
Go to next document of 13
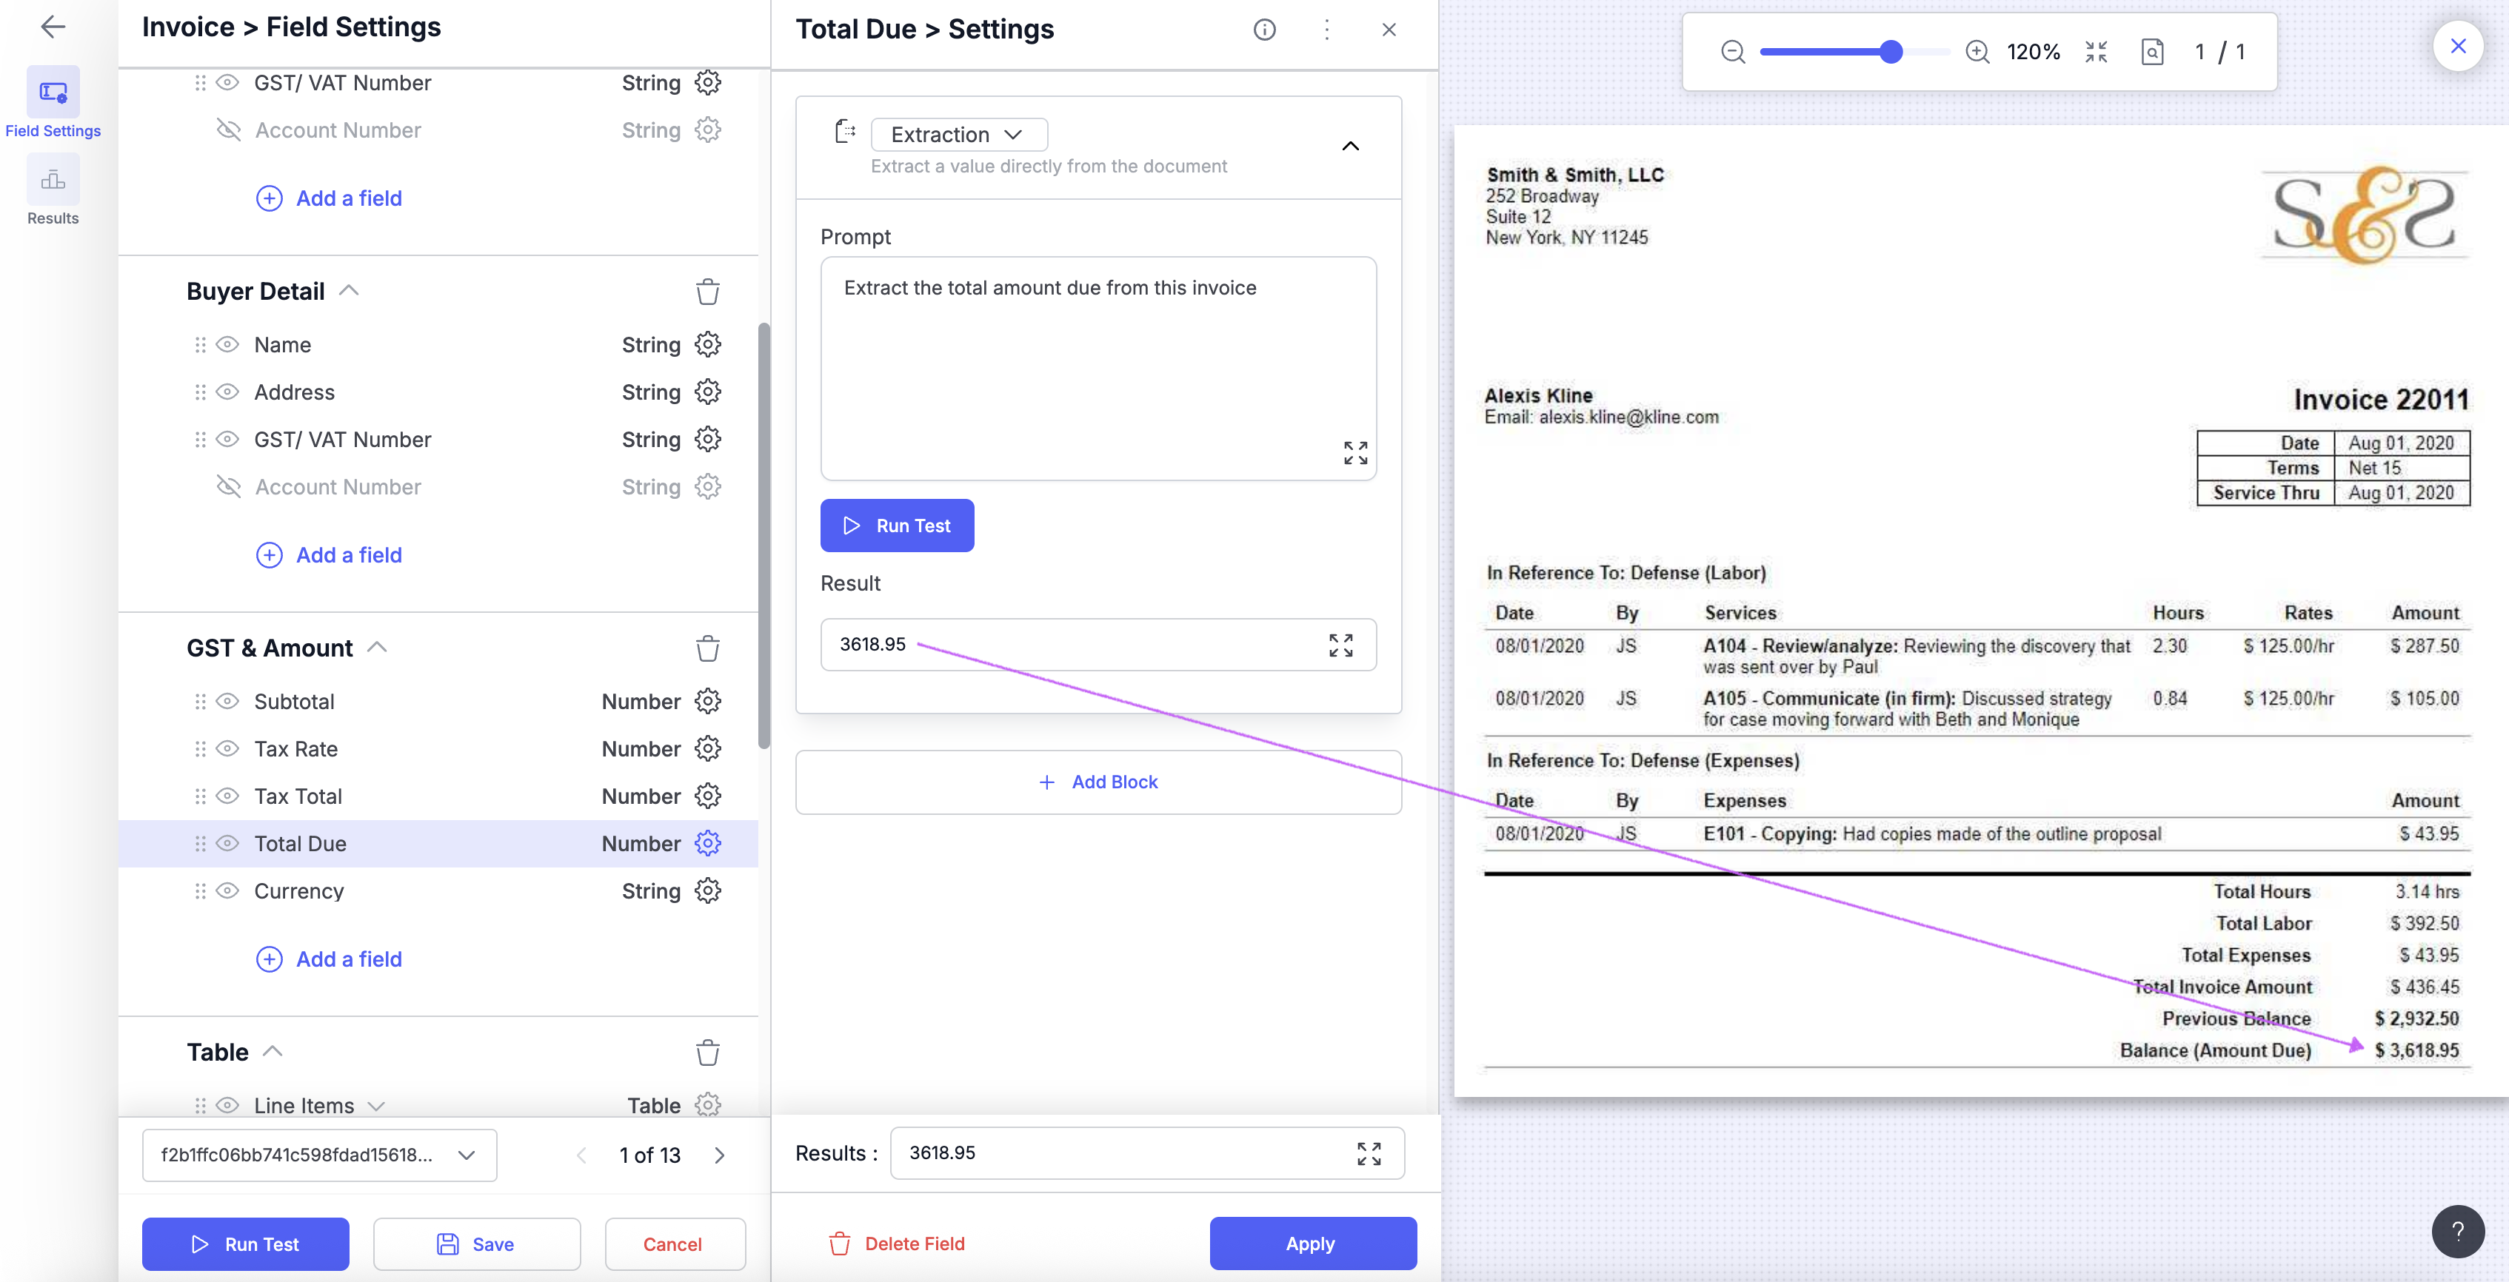click(x=720, y=1155)
